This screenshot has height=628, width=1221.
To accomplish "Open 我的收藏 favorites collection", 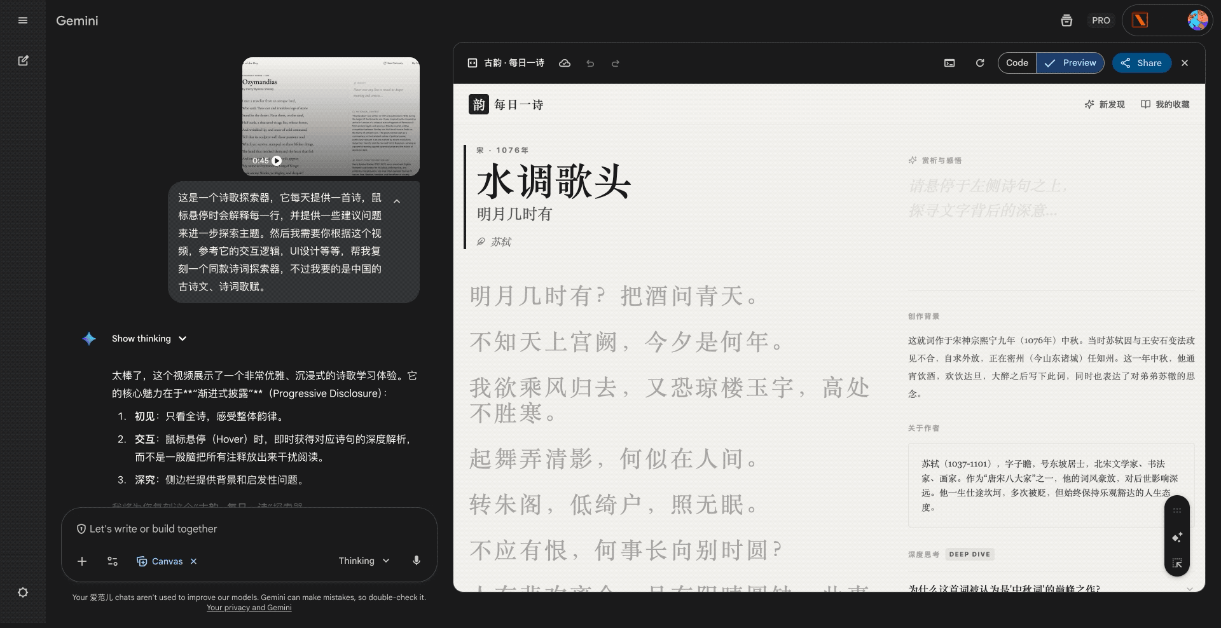I will 1165,104.
